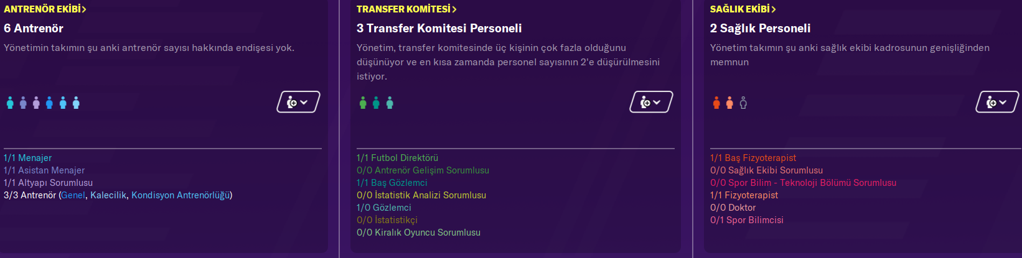
Task: Select the first green transfer committee staff icon
Action: click(363, 103)
